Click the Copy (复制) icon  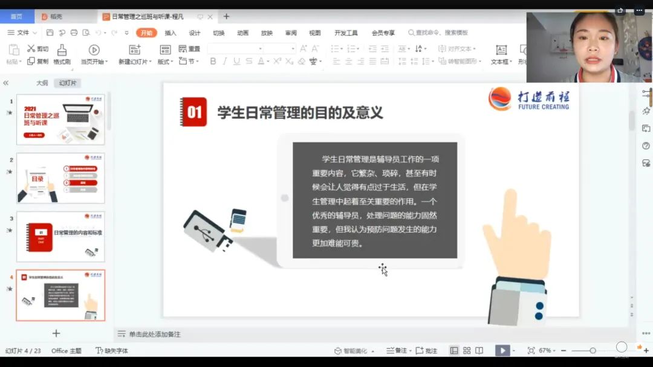tap(31, 61)
